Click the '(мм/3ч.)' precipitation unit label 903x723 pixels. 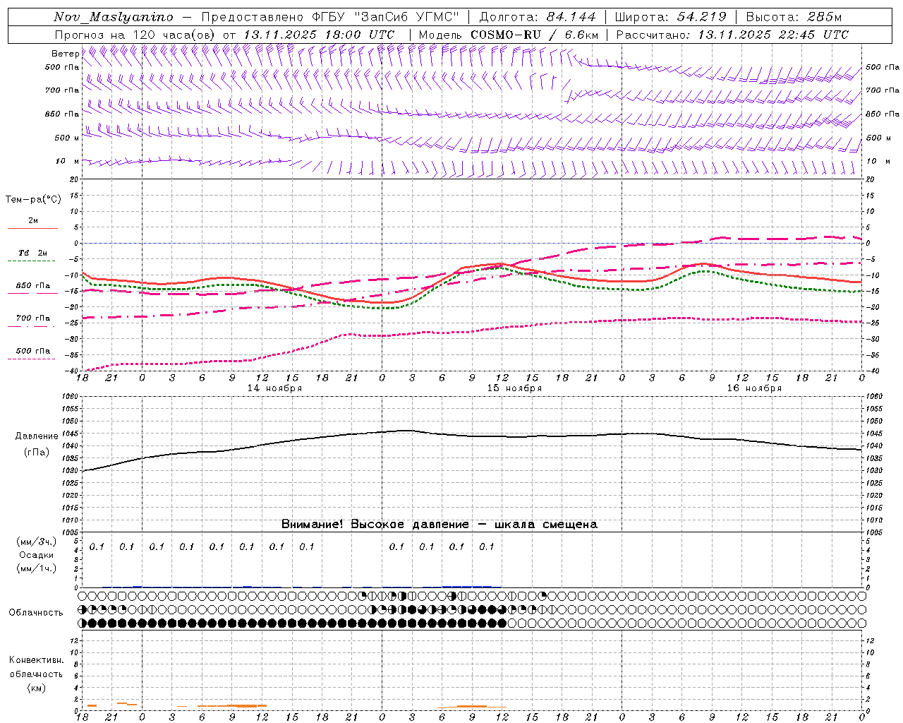(x=36, y=542)
